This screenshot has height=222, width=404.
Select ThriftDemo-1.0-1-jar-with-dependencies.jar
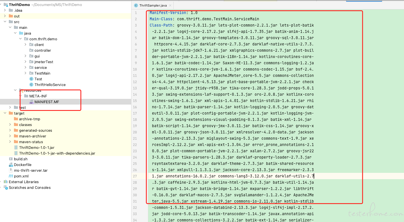click(x=66, y=153)
